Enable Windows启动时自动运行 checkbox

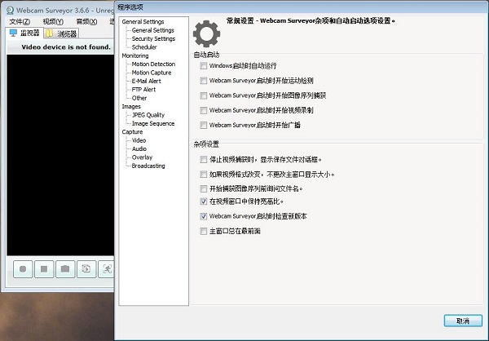click(x=203, y=66)
